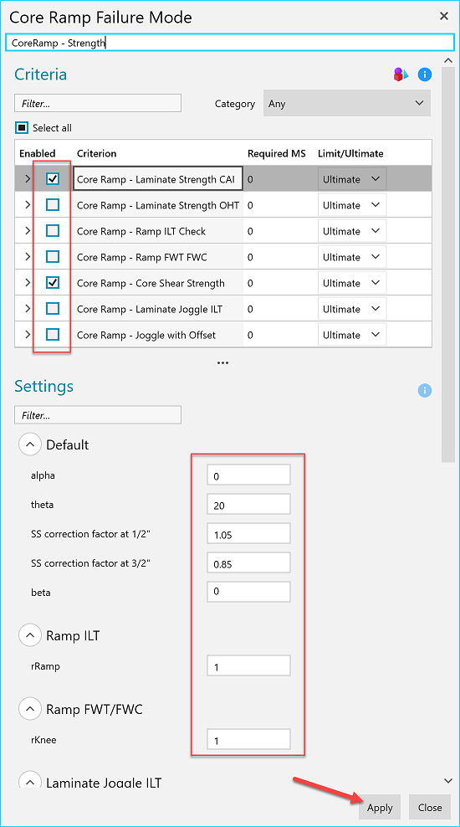This screenshot has width=460, height=827.
Task: Collapse the Ramp FWT/FWC group
Action: point(30,709)
